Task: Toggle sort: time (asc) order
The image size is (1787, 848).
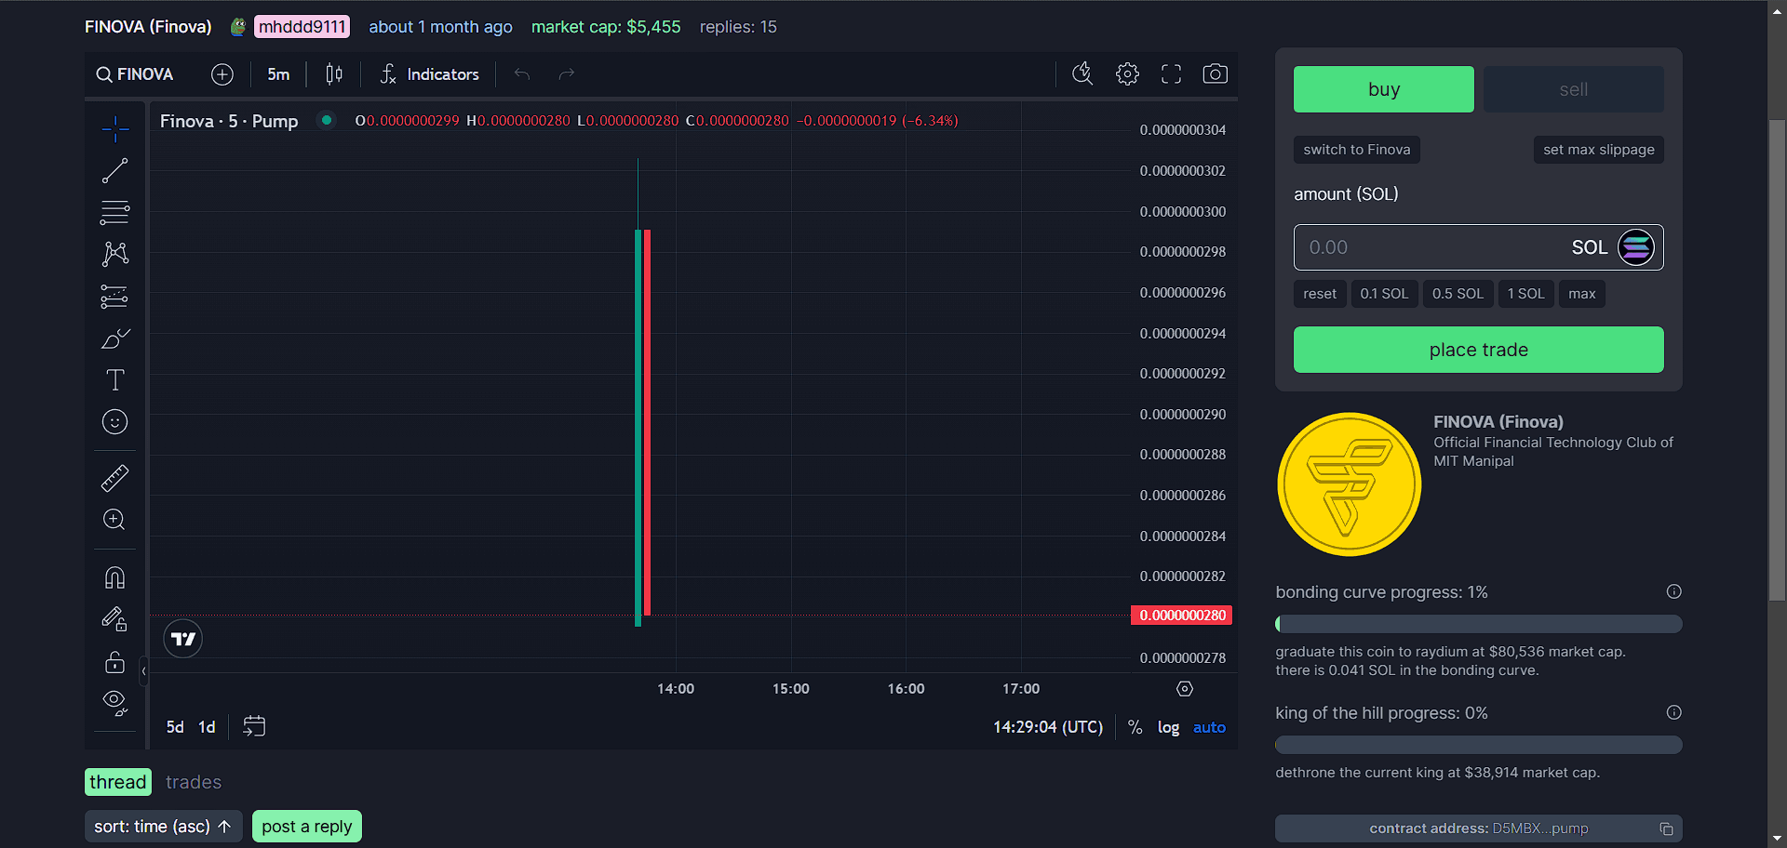Action: [164, 827]
